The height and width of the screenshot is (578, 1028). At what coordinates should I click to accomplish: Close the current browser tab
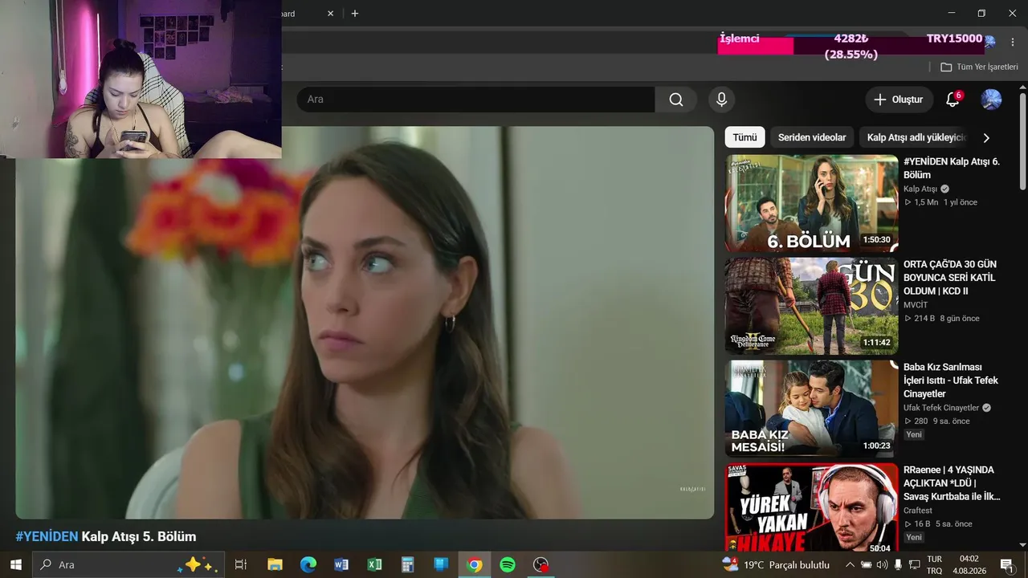(331, 14)
